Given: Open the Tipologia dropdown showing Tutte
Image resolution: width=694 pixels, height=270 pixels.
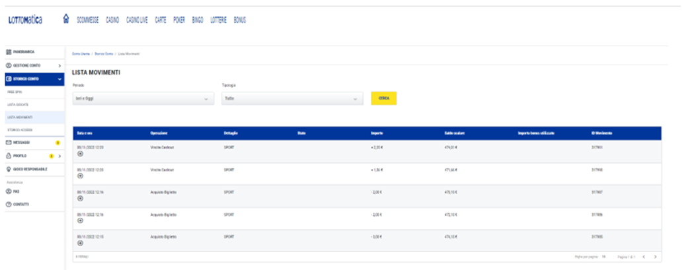Looking at the screenshot, I should pyautogui.click(x=292, y=99).
